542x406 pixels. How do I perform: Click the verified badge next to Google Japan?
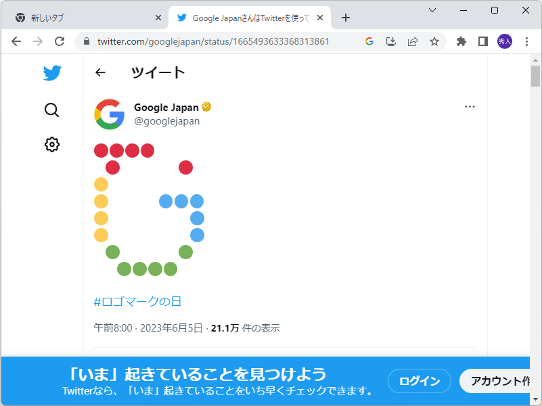(206, 107)
